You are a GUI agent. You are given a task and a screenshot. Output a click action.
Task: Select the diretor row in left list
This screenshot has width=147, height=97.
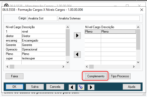pos(35,36)
